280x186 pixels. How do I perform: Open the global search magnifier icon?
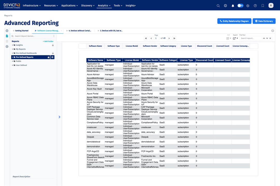218,6
